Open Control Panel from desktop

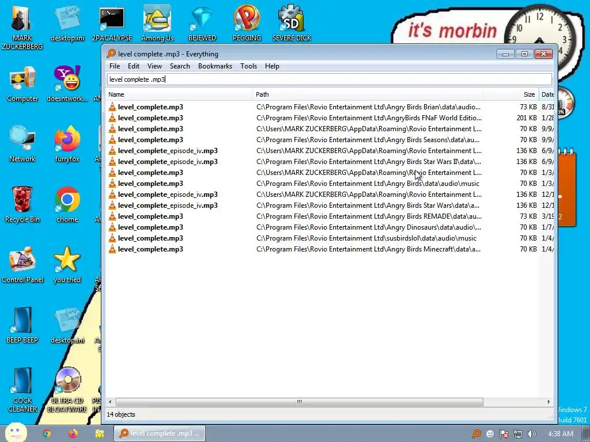pos(22,265)
